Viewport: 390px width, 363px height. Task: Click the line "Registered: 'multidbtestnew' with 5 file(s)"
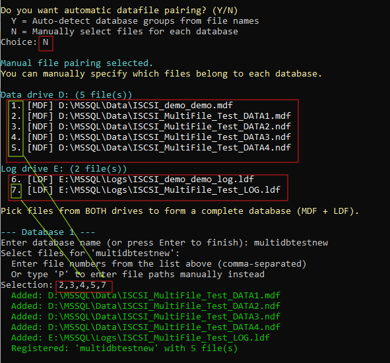[125, 348]
